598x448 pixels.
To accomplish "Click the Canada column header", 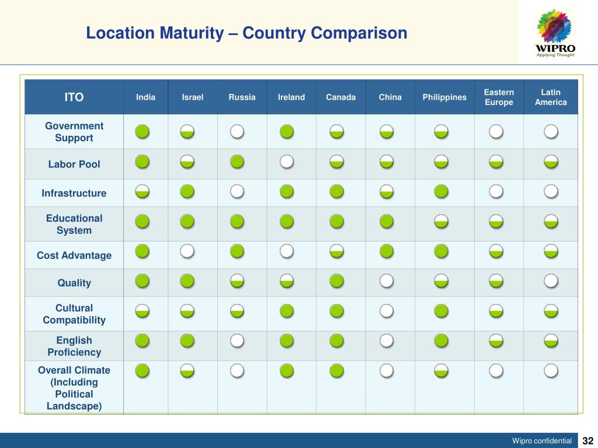I will click(341, 97).
